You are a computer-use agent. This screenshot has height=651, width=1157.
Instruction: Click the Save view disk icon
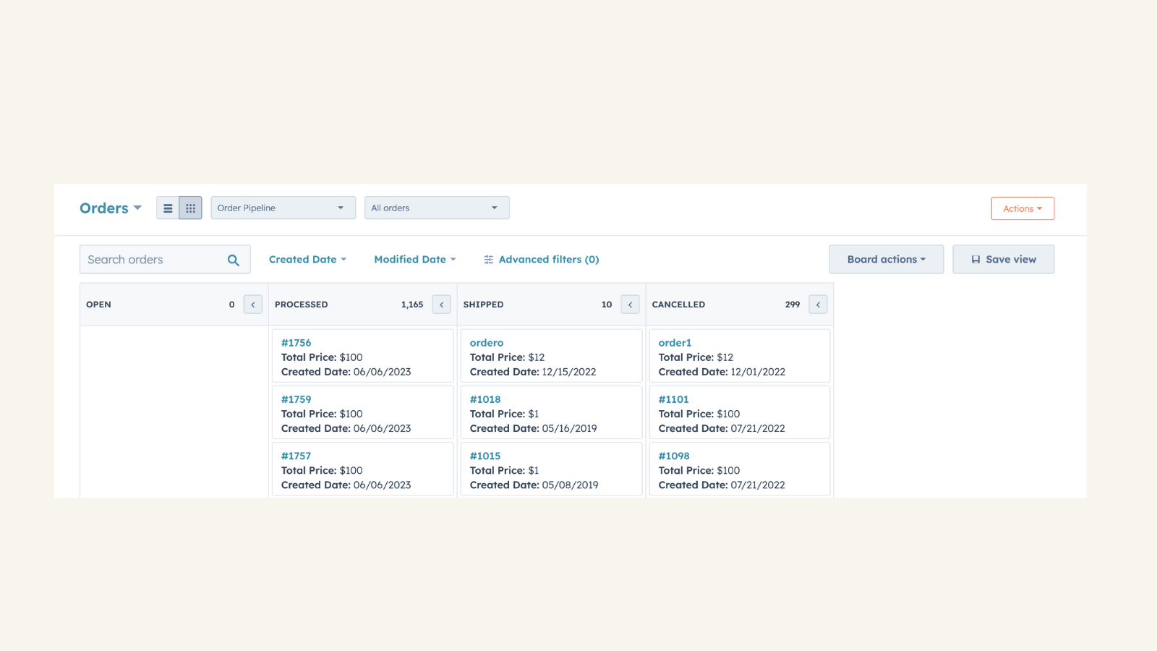(976, 259)
